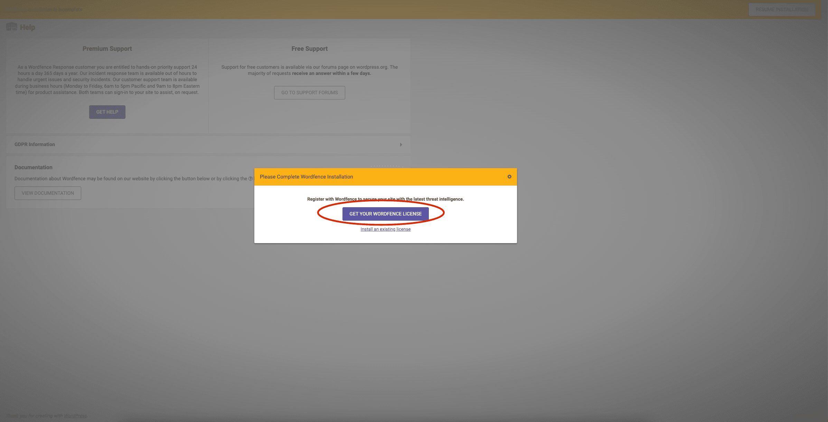Screen dimensions: 828x422
Task: Select the Free Support heading
Action: (x=309, y=49)
